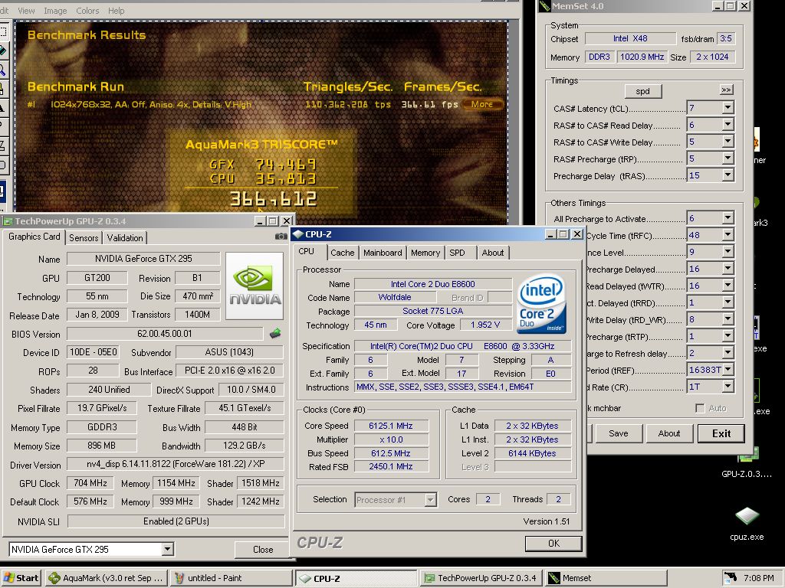
Task: Click the Core Voltage value 1.952 V
Action: pos(485,325)
